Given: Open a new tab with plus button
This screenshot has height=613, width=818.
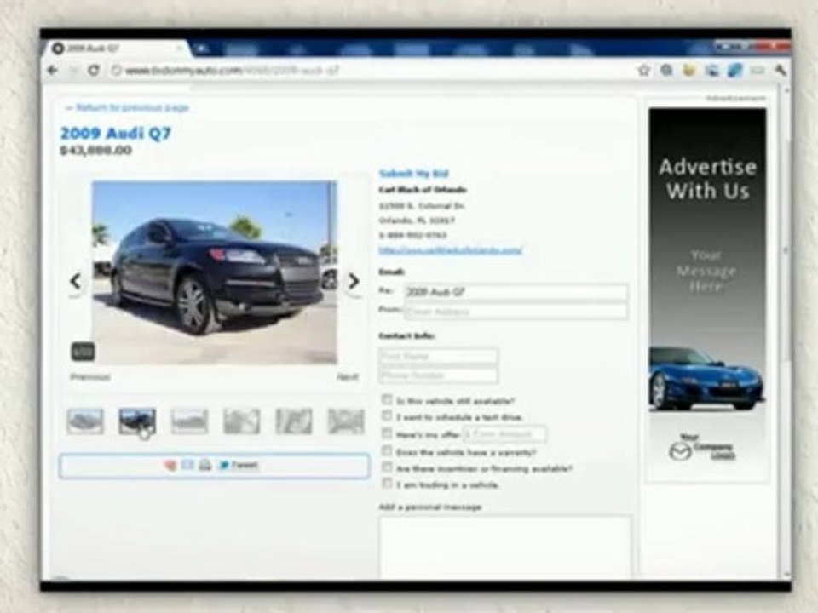Looking at the screenshot, I should (200, 49).
